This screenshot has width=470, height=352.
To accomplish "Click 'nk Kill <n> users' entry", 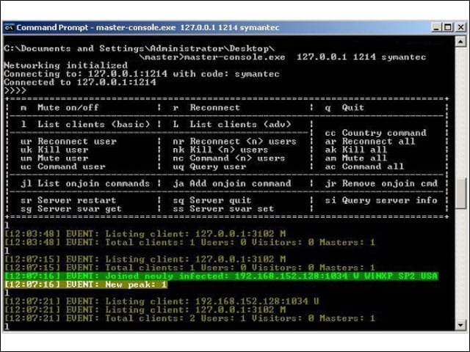I will pyautogui.click(x=220, y=150).
